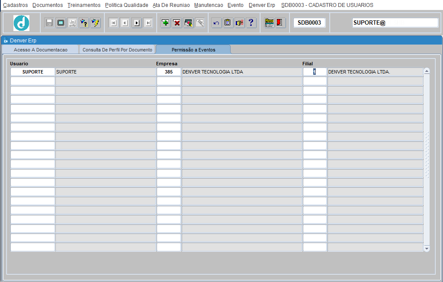
Task: Go to the next record
Action: click(x=137, y=23)
